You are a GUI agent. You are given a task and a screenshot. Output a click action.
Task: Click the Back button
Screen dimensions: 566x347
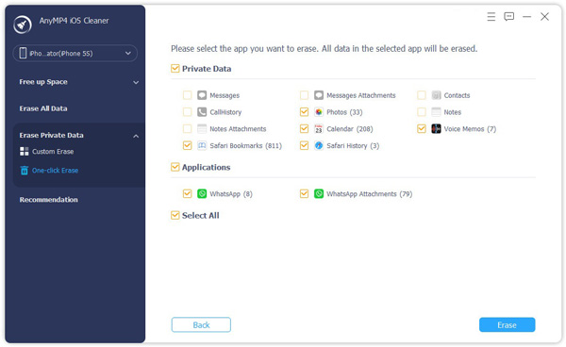[201, 324]
